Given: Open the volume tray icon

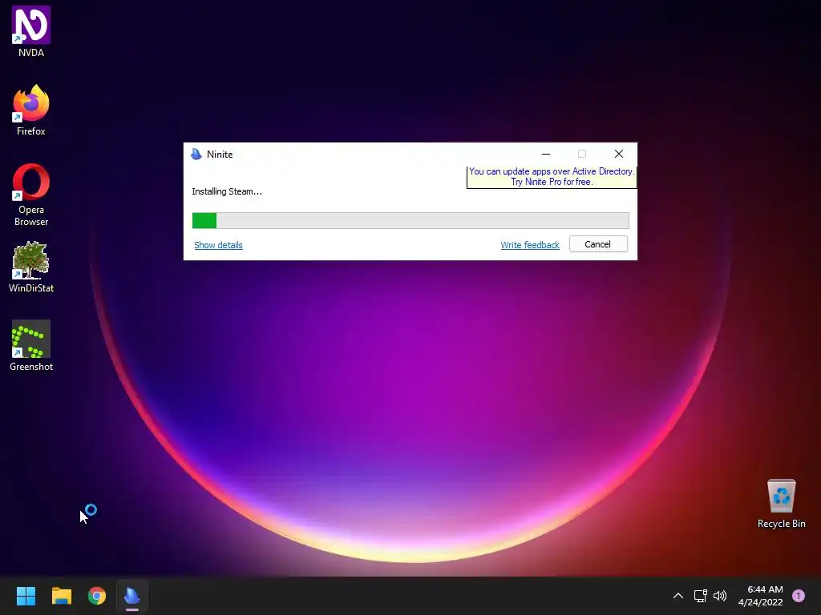Looking at the screenshot, I should (x=720, y=596).
